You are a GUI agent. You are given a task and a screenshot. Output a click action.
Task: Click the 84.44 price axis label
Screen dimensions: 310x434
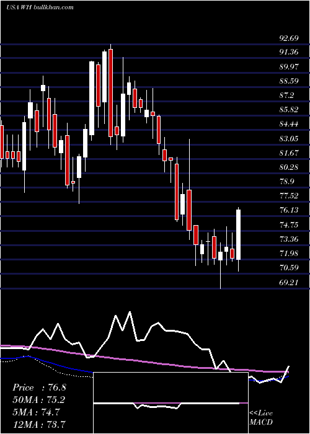(289, 124)
